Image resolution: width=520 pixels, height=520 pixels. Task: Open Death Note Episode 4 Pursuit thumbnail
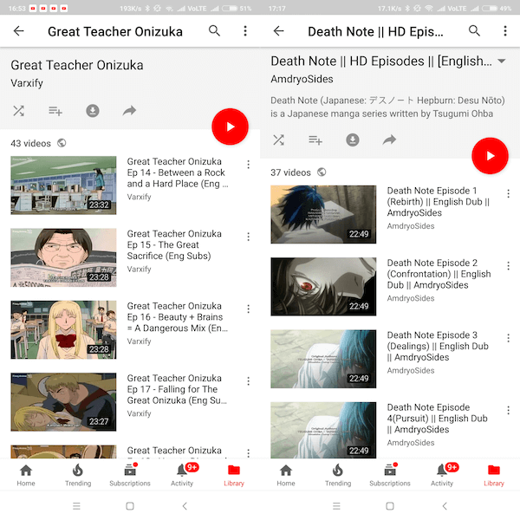tap(323, 431)
